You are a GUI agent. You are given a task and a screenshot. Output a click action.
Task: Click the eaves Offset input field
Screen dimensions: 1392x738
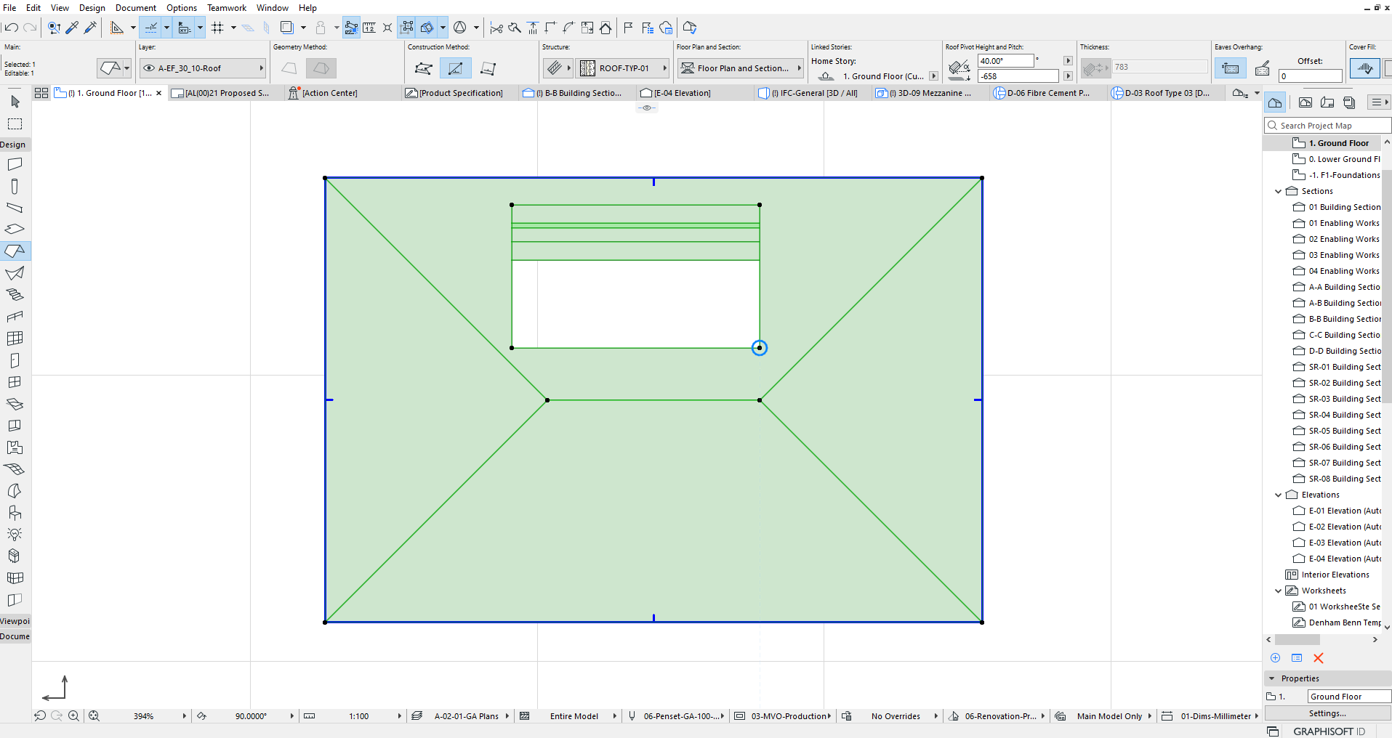[1310, 76]
